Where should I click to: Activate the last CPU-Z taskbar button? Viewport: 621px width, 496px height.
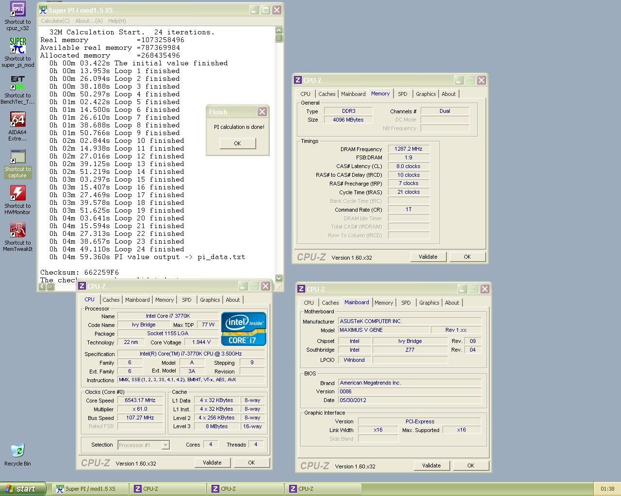323,489
